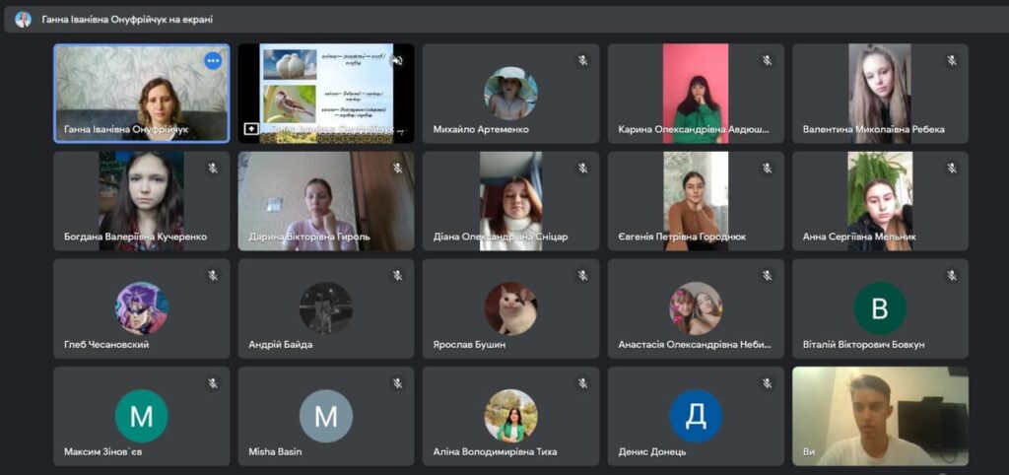The width and height of the screenshot is (1009, 475).
Task: Click presenter avatar in top notification bar
Action: tap(23, 19)
